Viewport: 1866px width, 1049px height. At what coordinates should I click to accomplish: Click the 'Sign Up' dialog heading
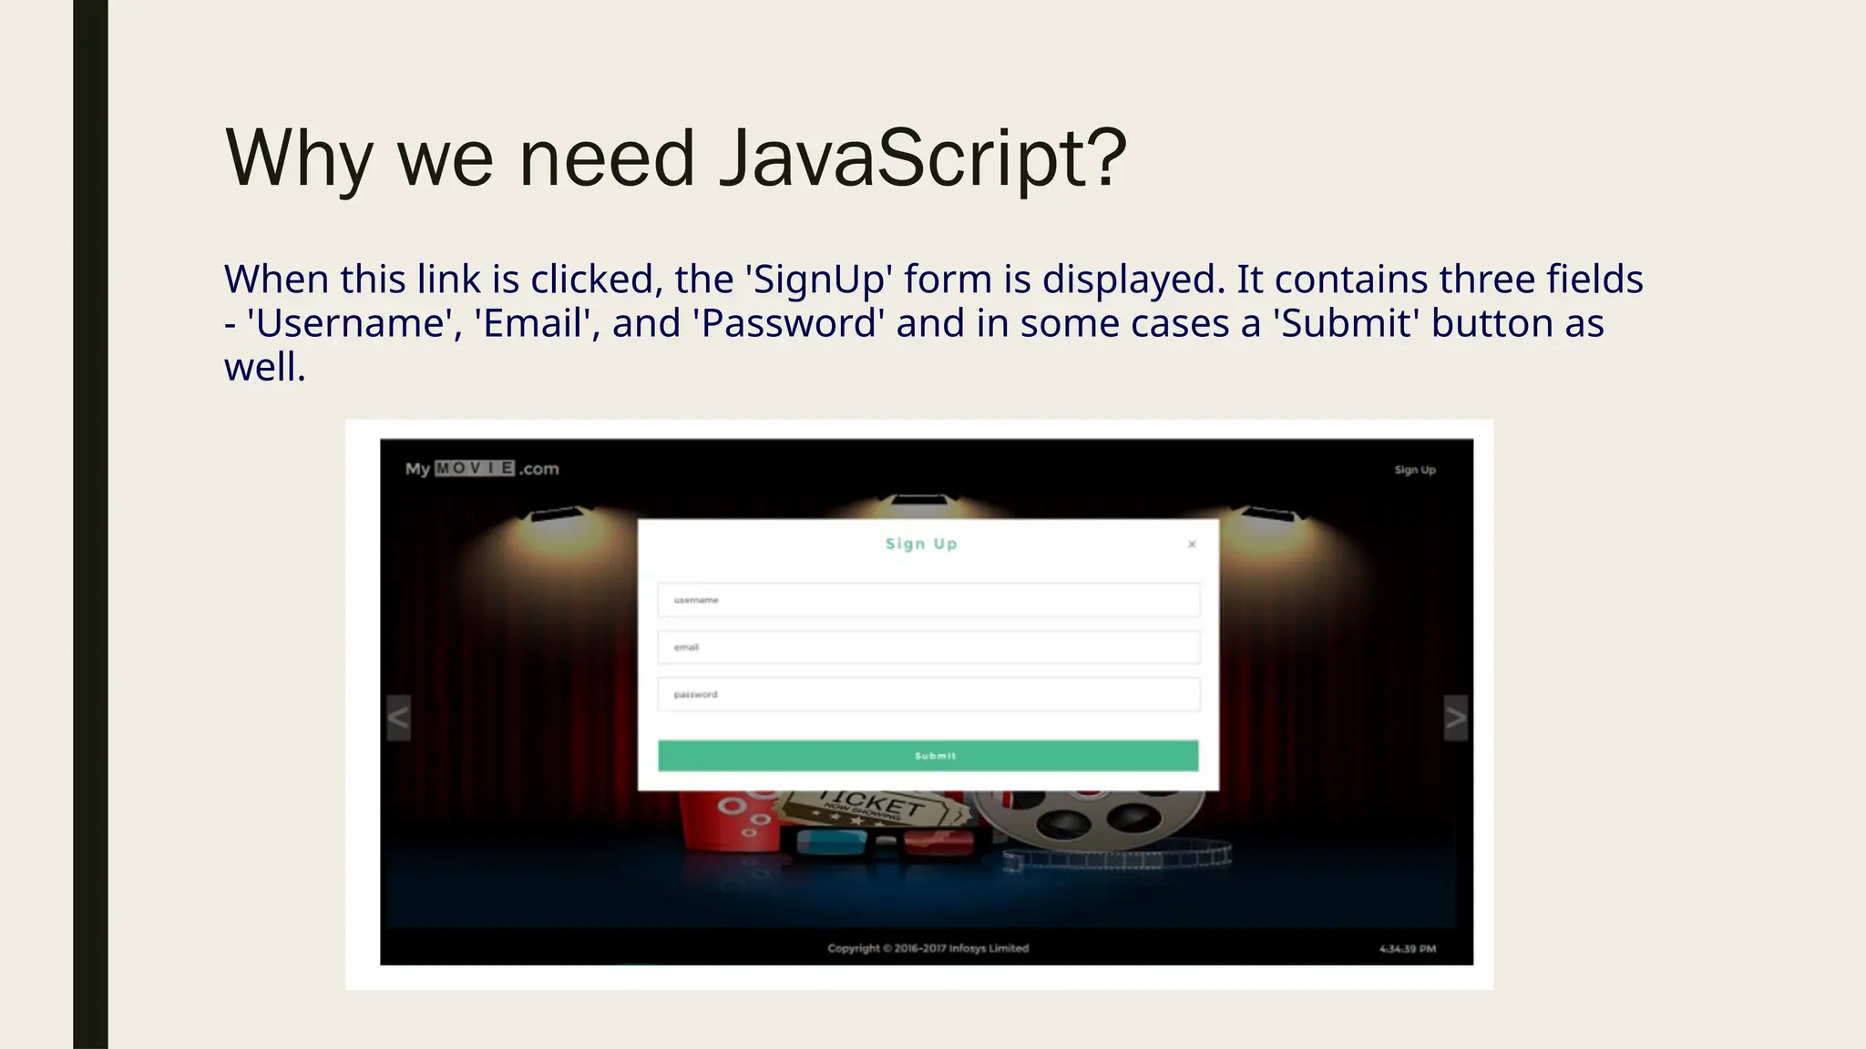click(x=921, y=544)
